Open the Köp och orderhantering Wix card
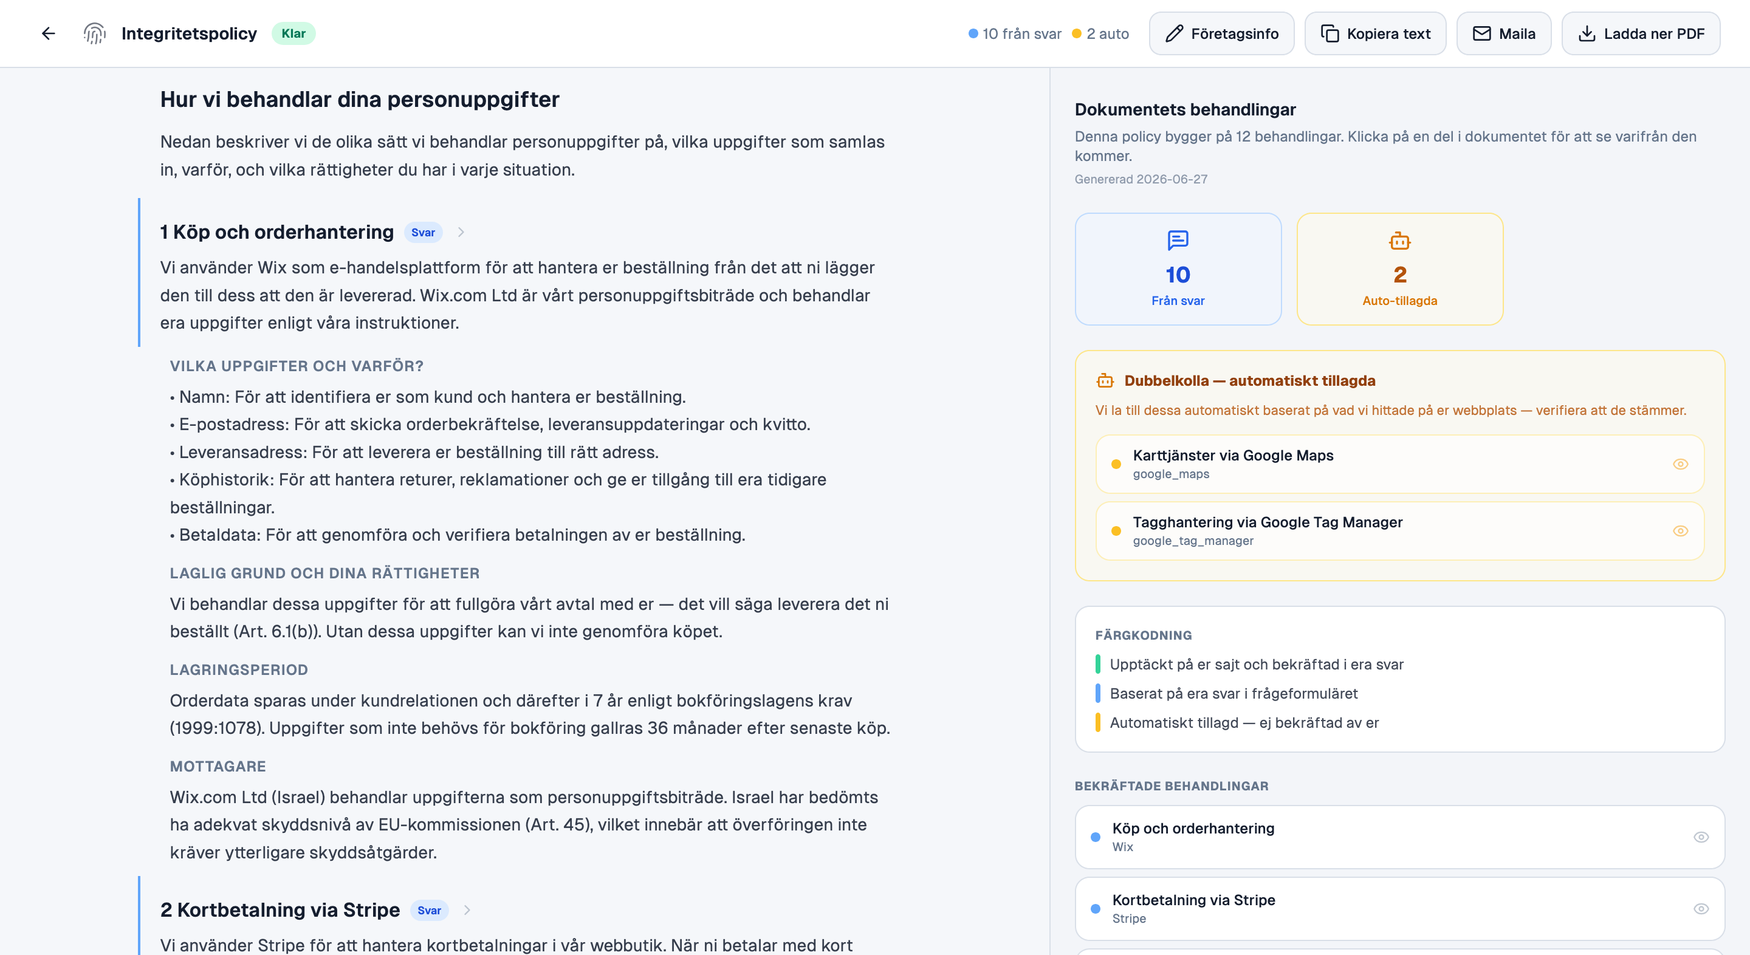Viewport: 1750px width, 955px height. (1399, 837)
